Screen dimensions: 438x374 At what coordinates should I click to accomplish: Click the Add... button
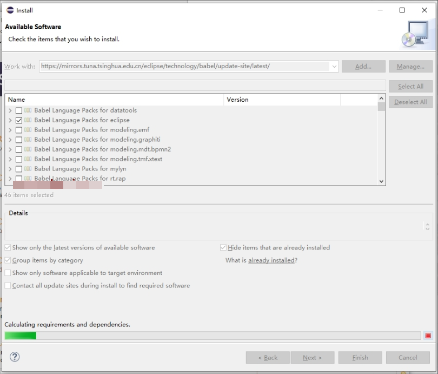click(363, 67)
